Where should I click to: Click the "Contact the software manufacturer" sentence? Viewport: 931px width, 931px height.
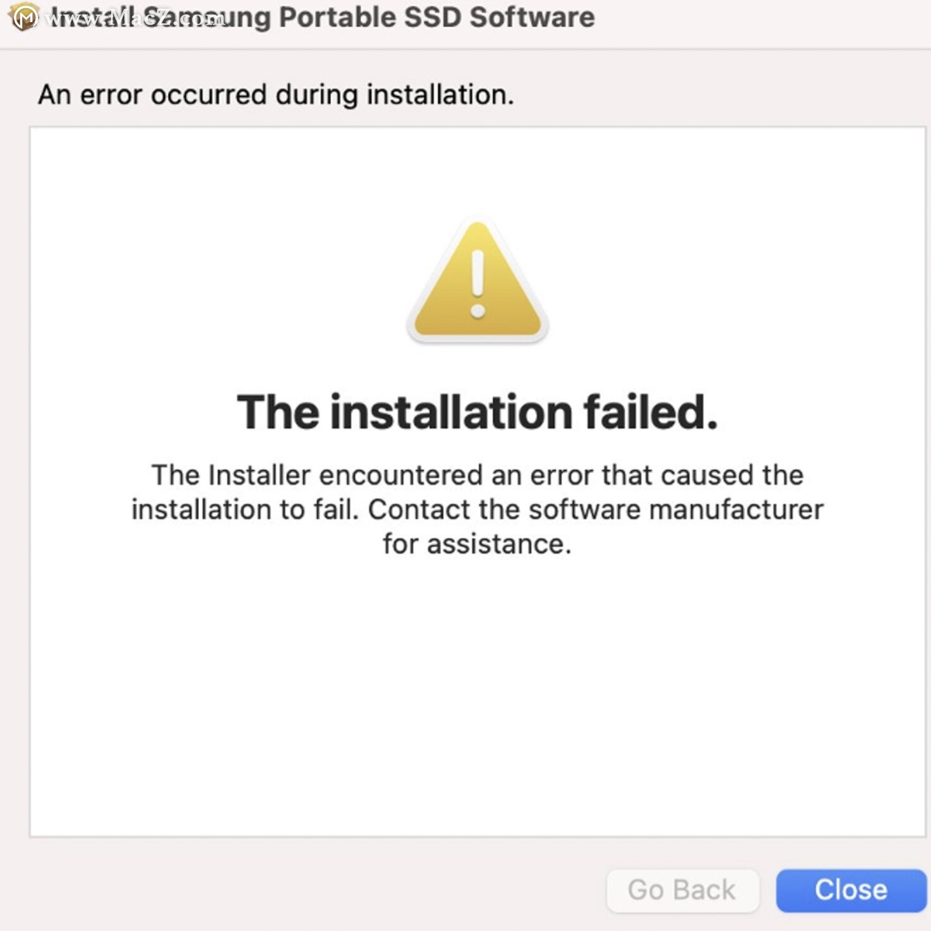[x=596, y=509]
